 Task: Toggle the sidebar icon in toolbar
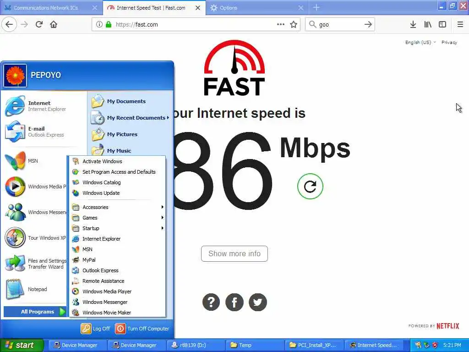[442, 25]
